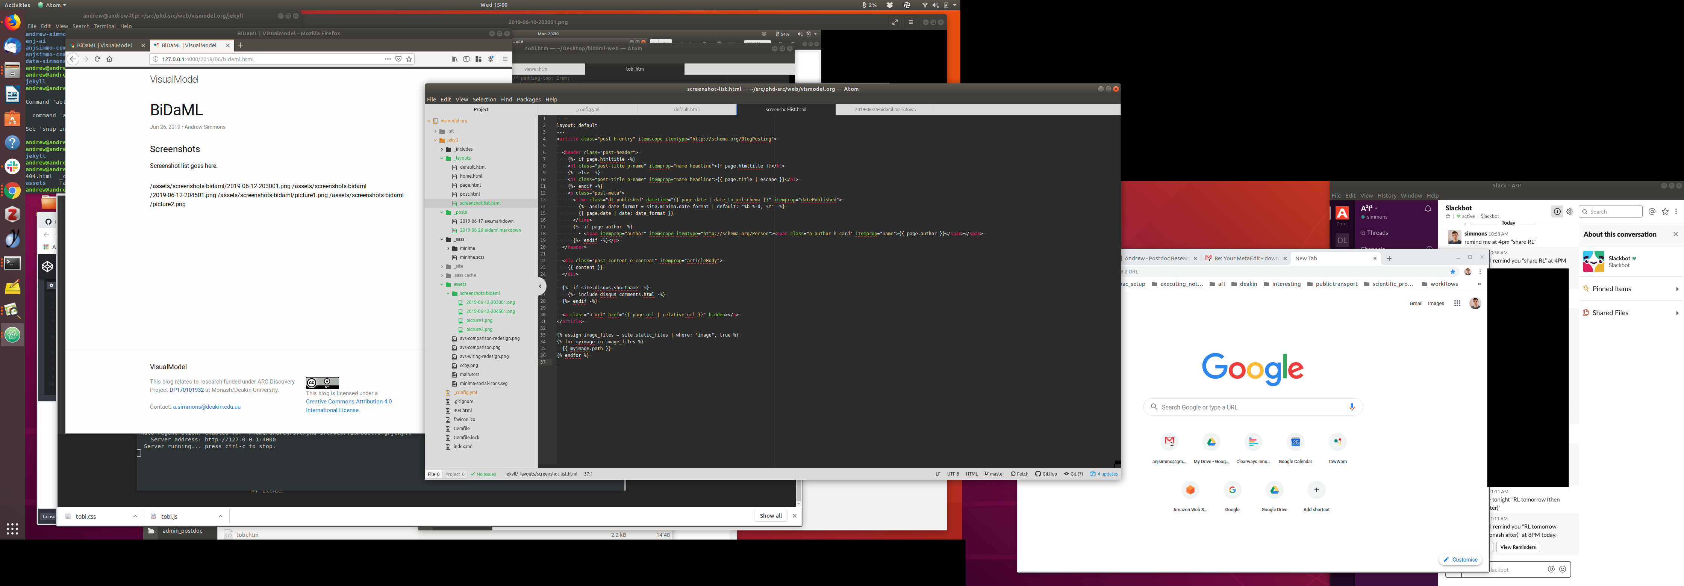Open Slack conversation settings gear
Image resolution: width=1684 pixels, height=586 pixels.
pyautogui.click(x=1570, y=211)
